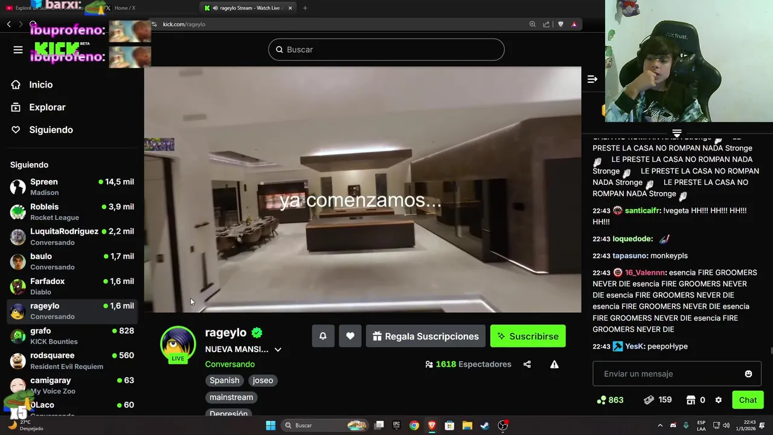Share the stream with the share icon
This screenshot has height=435, width=773.
(x=527, y=364)
